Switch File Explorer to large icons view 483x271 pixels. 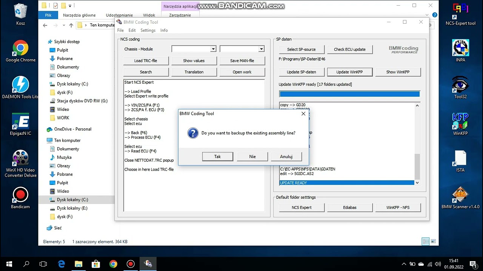[433, 241]
